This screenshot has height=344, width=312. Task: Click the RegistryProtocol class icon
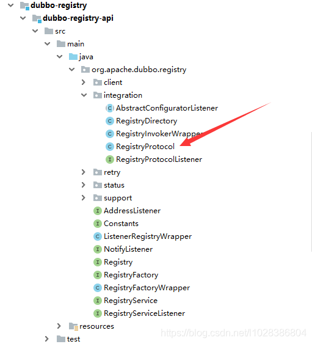click(x=110, y=147)
